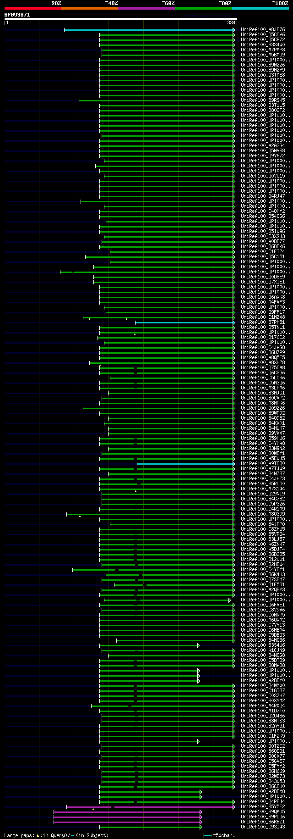Click the UniRef100_Q3TAE8 entry
293x839 pixels.
point(263,75)
